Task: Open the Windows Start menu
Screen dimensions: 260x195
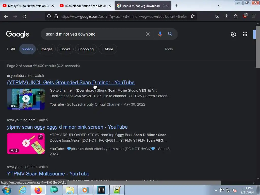Action: [x=7, y=190]
